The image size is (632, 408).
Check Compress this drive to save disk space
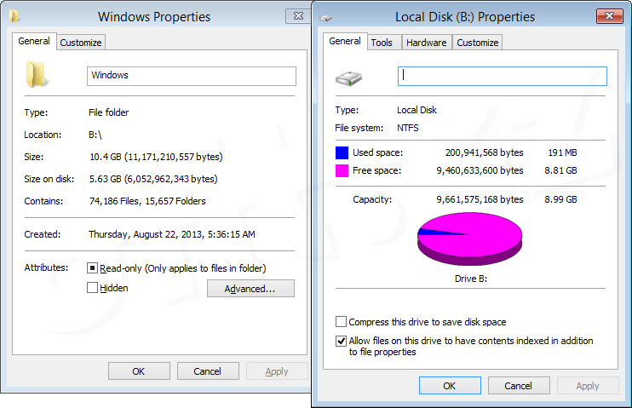click(341, 322)
